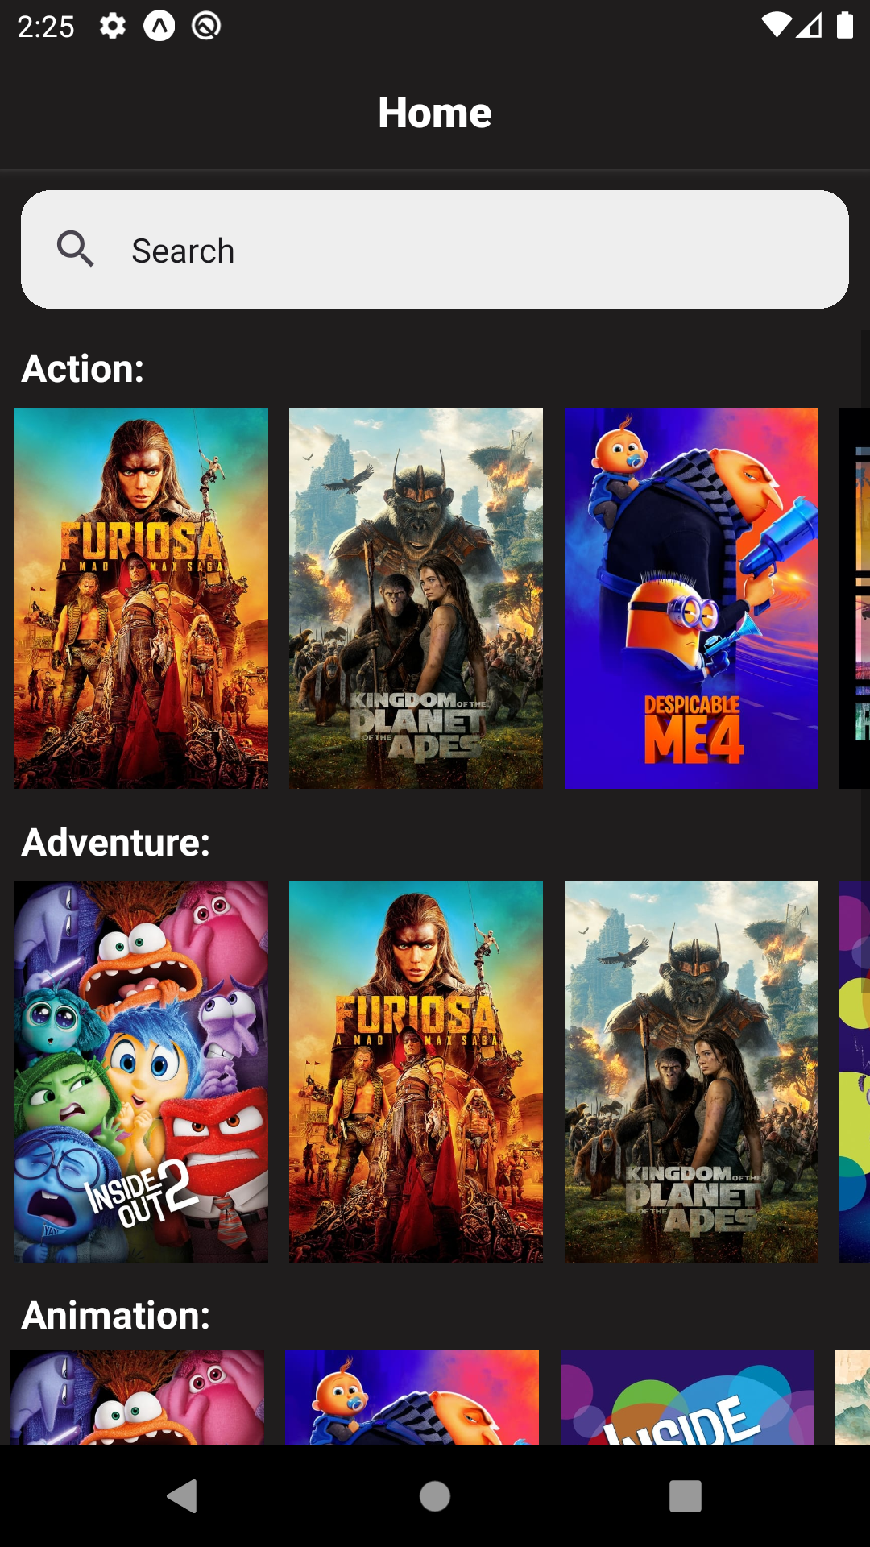Open Planet of the Apes in Action row
870x1547 pixels.
click(416, 598)
